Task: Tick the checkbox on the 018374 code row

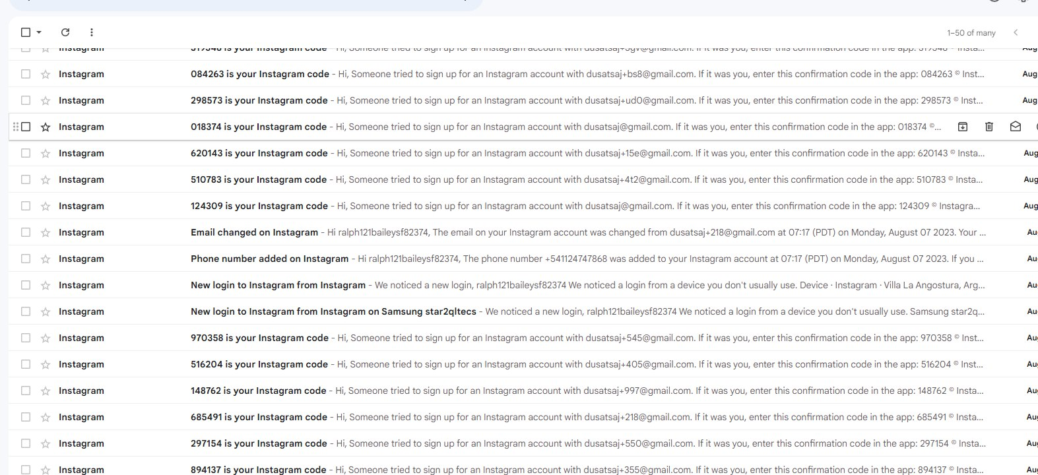Action: pos(26,127)
